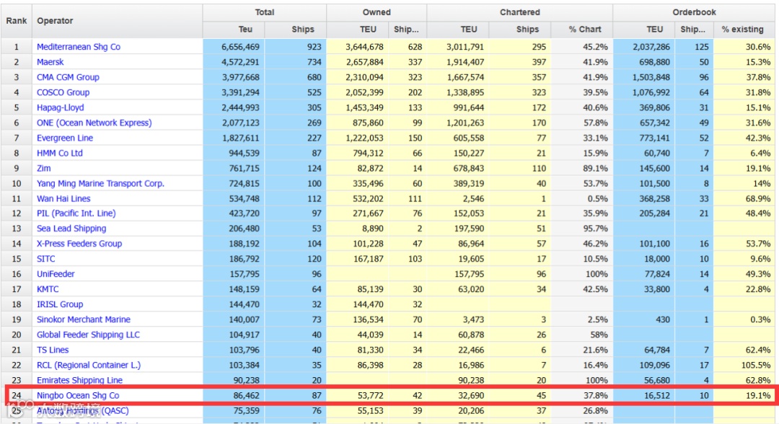779x424 pixels.
Task: Click the Sea Lead Shipping link
Action: pyautogui.click(x=71, y=229)
